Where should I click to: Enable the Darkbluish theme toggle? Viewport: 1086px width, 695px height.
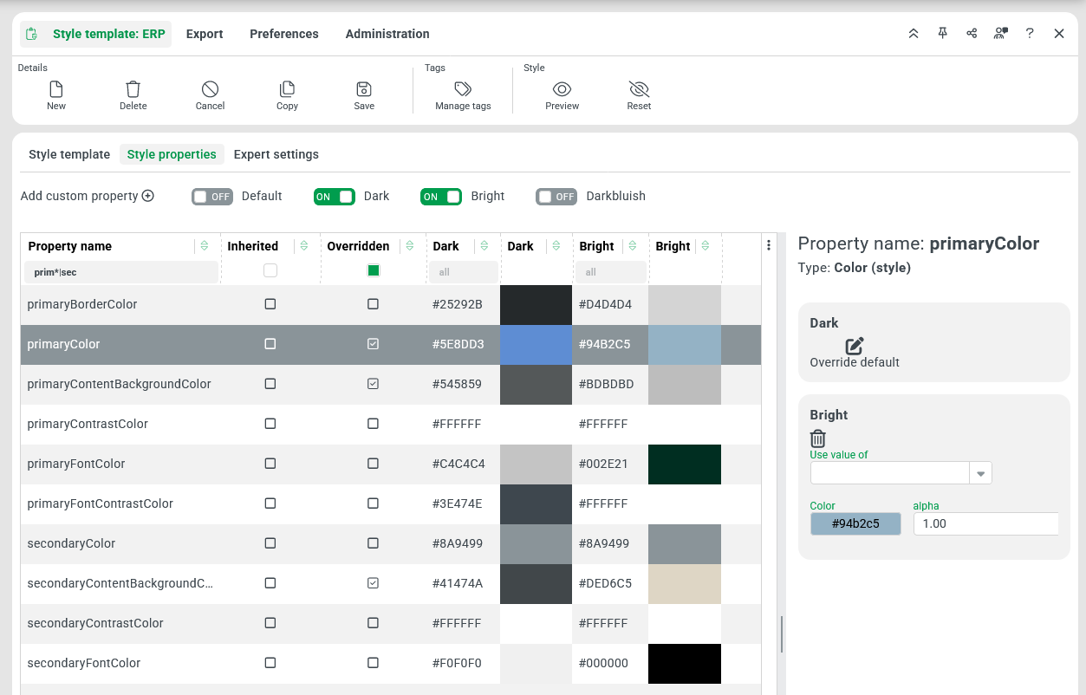point(556,197)
